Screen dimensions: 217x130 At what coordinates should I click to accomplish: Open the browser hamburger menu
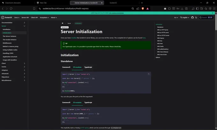214,9
